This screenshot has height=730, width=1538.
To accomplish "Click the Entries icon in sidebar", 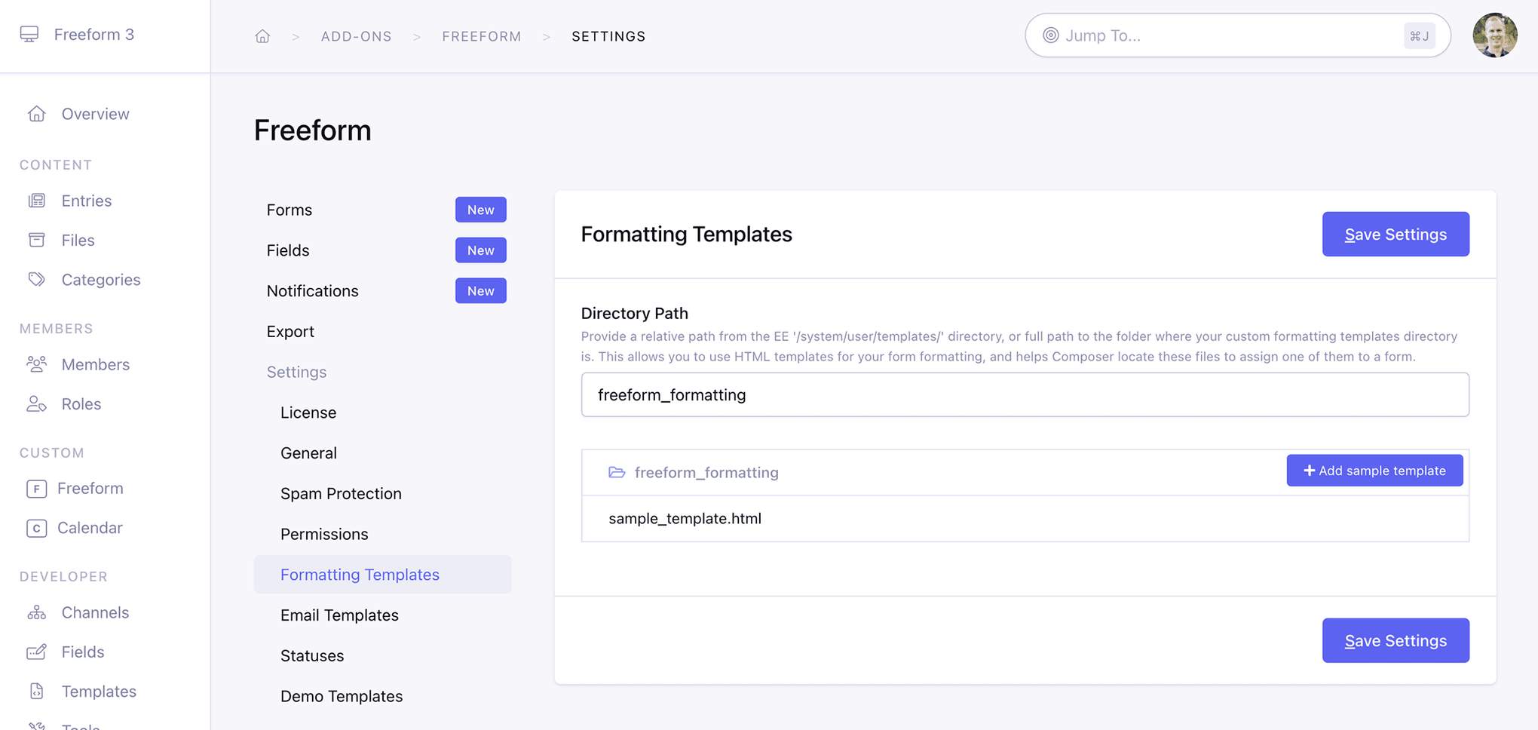I will tap(36, 201).
